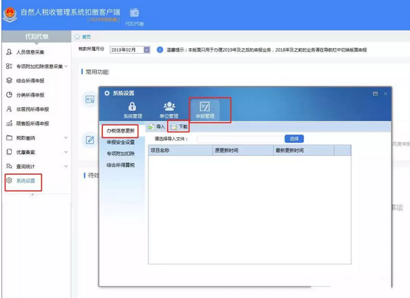This screenshot has height=298, width=410.
Task: Select the 申报管理 tab in settings dialog
Action: pyautogui.click(x=205, y=110)
